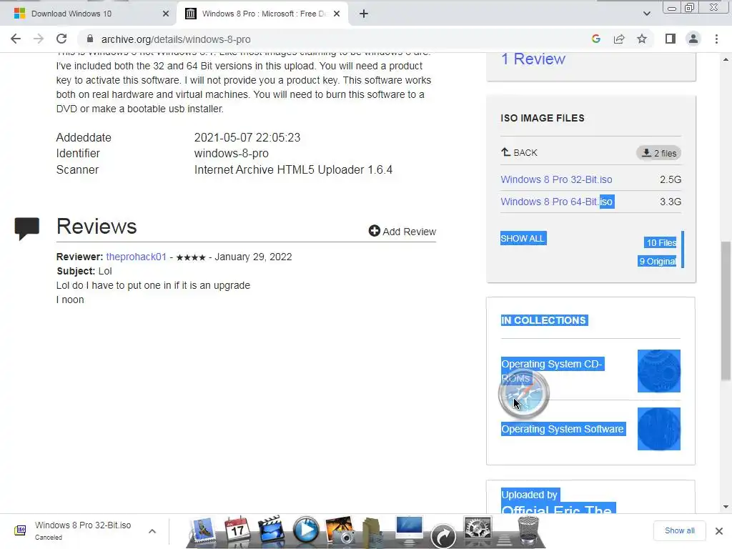Click the 3.3G file size text

coord(671,202)
